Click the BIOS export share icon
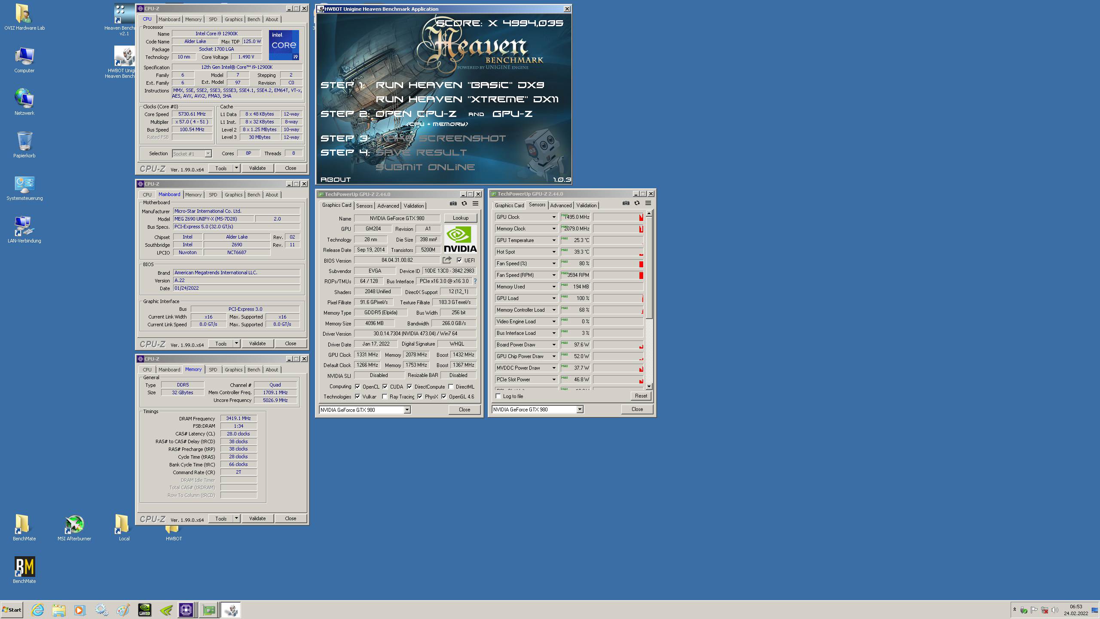Image resolution: width=1100 pixels, height=619 pixels. click(447, 260)
